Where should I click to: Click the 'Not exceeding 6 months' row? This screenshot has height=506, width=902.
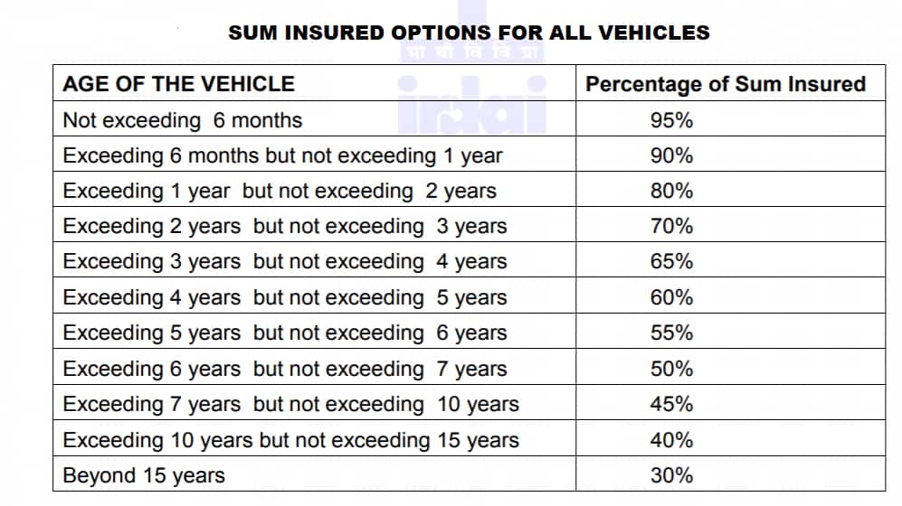click(183, 120)
